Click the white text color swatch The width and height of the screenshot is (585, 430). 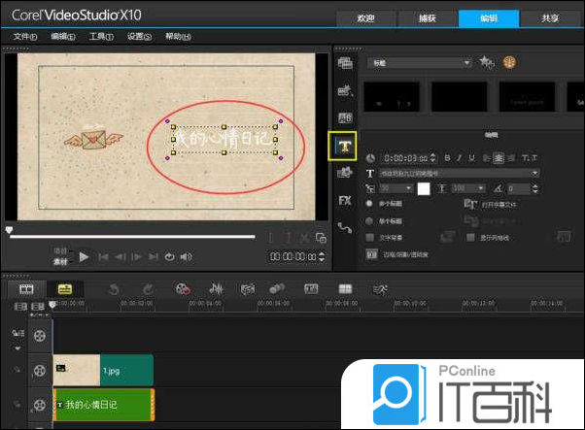423,188
